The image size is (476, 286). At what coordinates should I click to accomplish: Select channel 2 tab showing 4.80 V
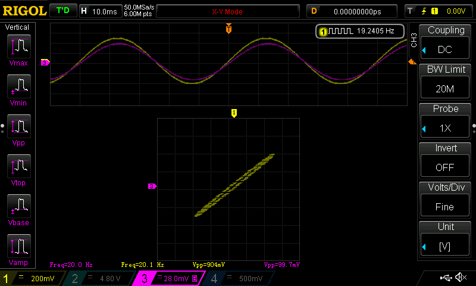pos(102,278)
